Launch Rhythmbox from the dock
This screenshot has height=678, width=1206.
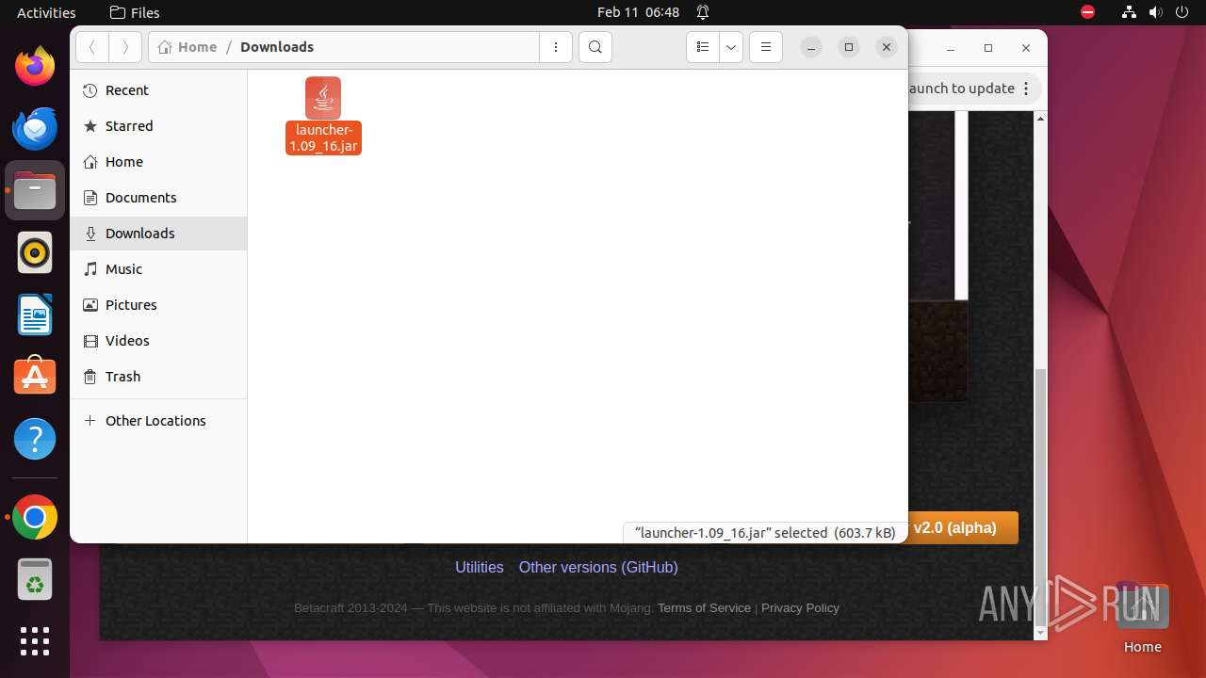[35, 252]
